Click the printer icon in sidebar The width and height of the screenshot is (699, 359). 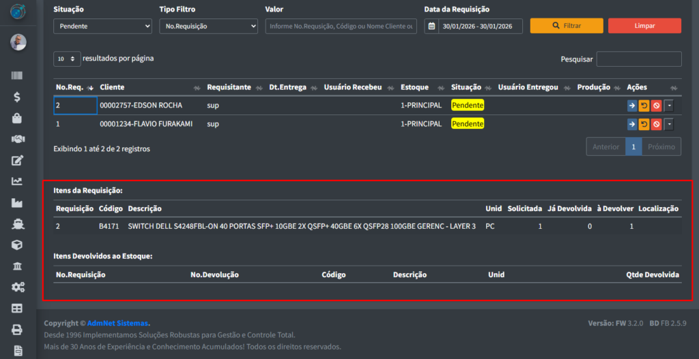(18, 329)
